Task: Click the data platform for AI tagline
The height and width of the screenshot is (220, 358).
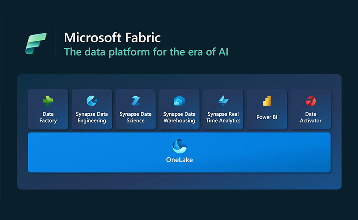Action: (146, 52)
